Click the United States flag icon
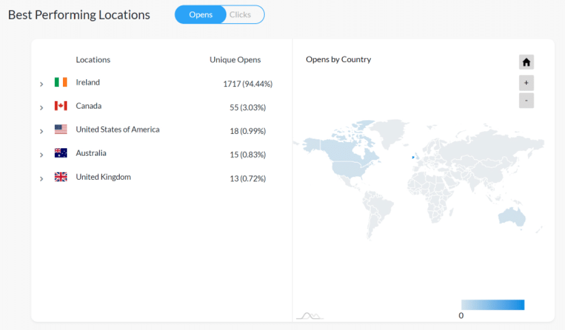565x330 pixels. [x=61, y=129]
